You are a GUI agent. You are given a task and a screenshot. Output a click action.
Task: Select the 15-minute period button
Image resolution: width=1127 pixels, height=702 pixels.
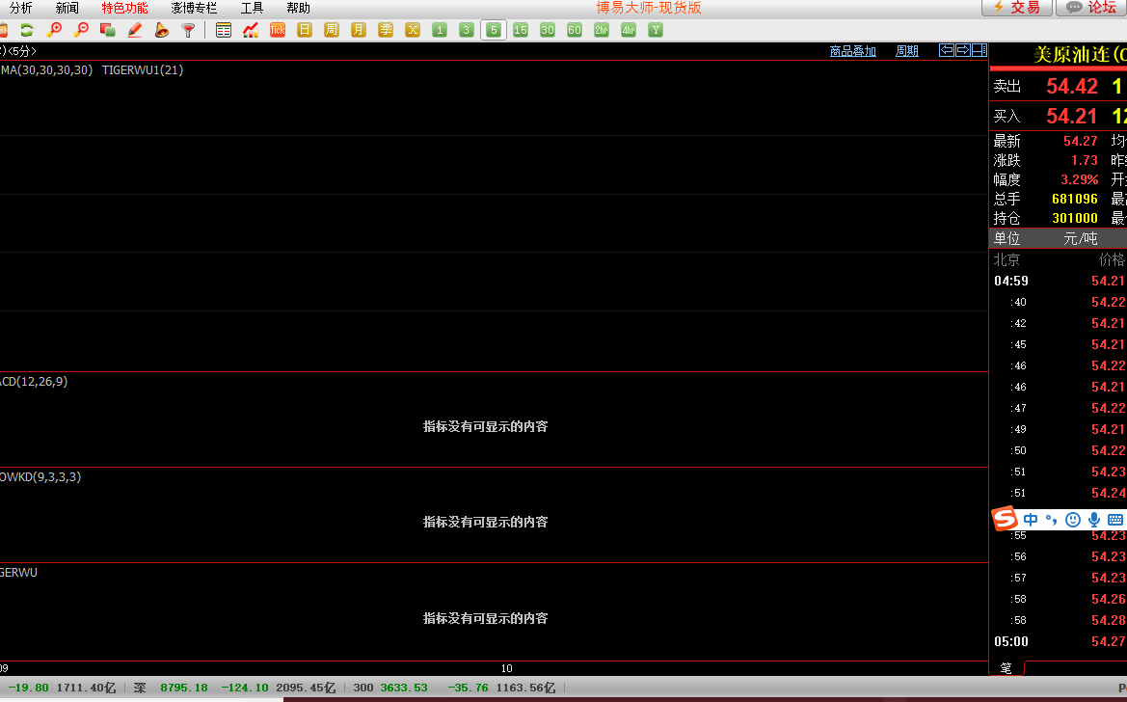[x=521, y=30]
